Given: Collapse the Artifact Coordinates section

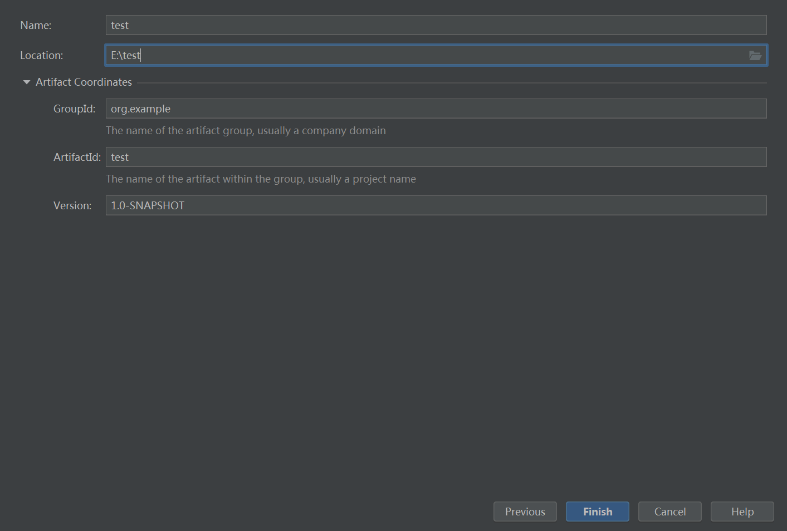Looking at the screenshot, I should click(x=27, y=82).
